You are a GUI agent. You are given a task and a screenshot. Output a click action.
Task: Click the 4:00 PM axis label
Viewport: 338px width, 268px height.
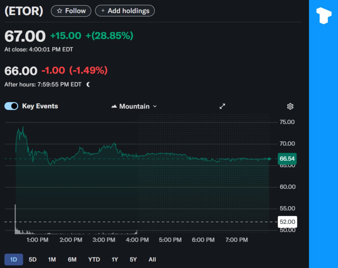pos(137,240)
